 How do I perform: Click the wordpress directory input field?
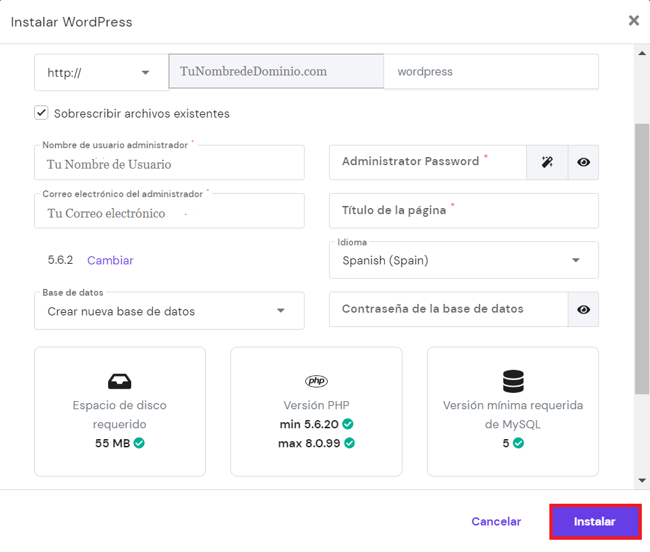coord(491,71)
